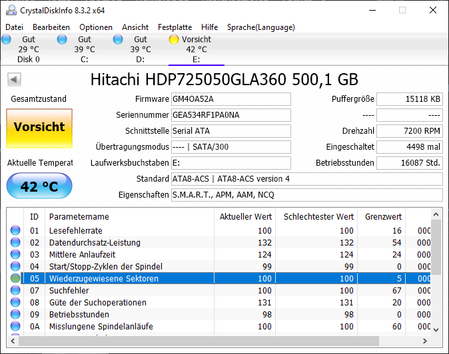Open the Datei menu
Screen dimensions: 449x354
14,27
